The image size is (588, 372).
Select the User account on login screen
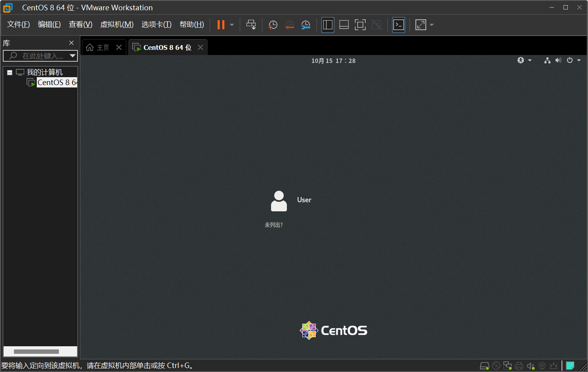pyautogui.click(x=291, y=201)
